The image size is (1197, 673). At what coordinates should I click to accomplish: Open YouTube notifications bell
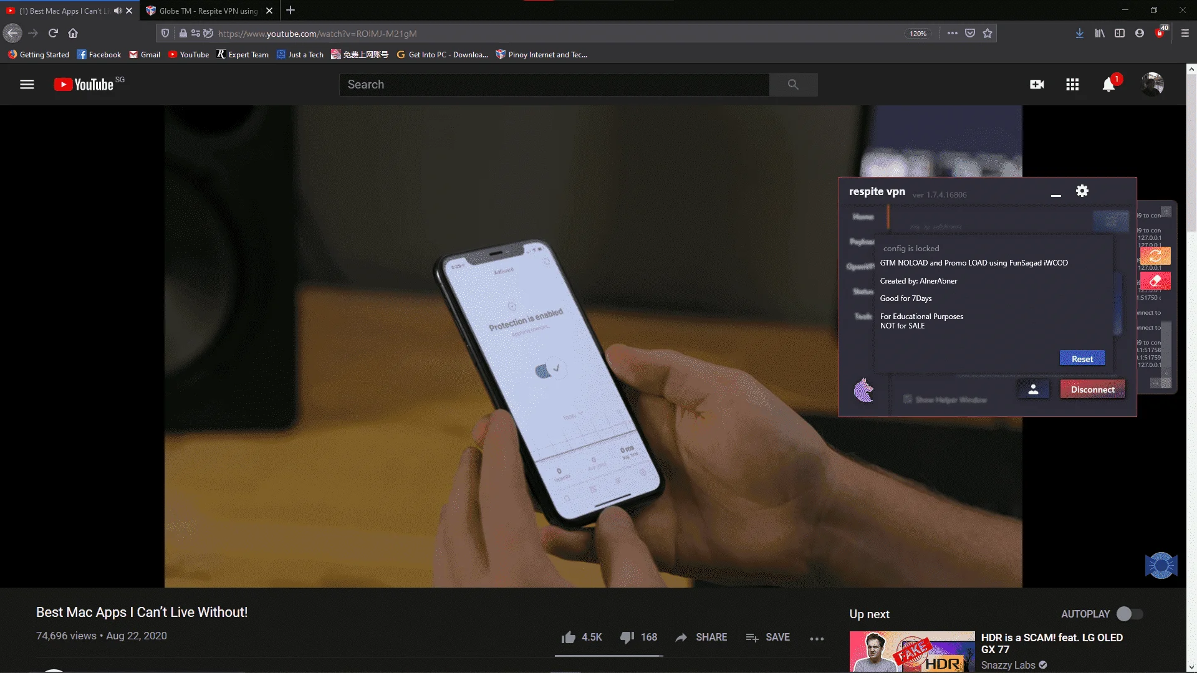click(x=1108, y=85)
